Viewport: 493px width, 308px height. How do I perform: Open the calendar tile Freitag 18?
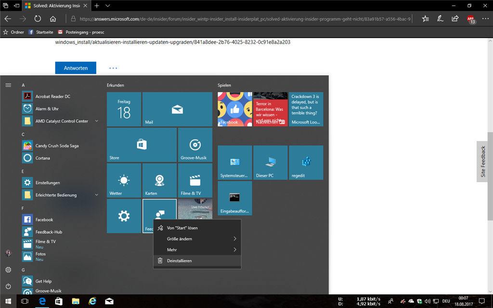point(124,109)
